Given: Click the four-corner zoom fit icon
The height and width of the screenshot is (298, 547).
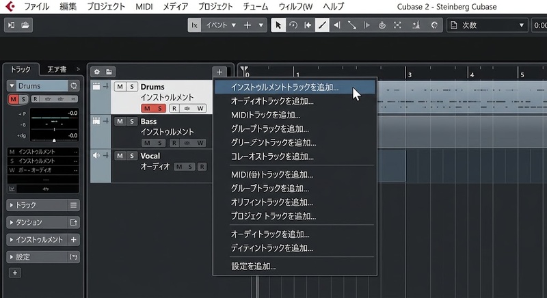Looking at the screenshot, I should click(397, 25).
